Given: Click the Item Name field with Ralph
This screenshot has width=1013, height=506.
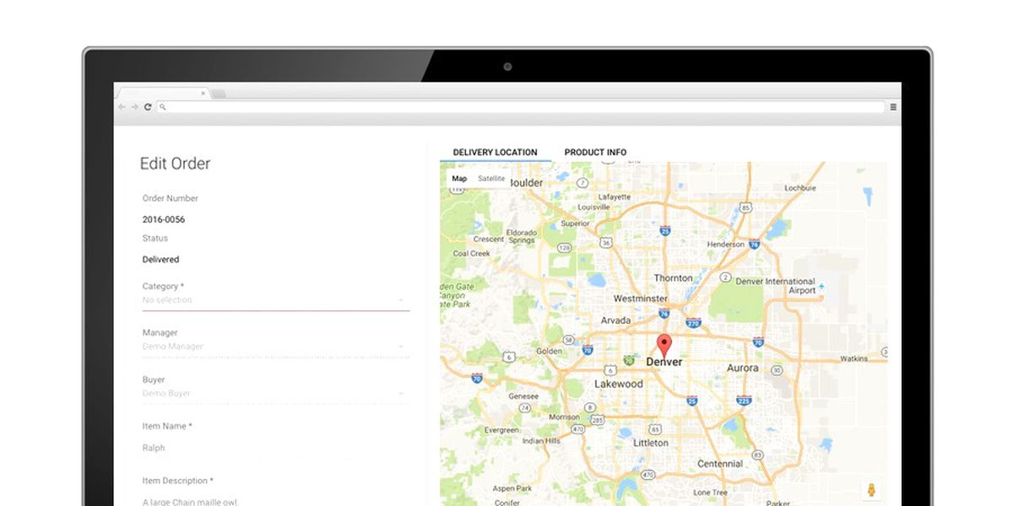Looking at the screenshot, I should pos(275,448).
